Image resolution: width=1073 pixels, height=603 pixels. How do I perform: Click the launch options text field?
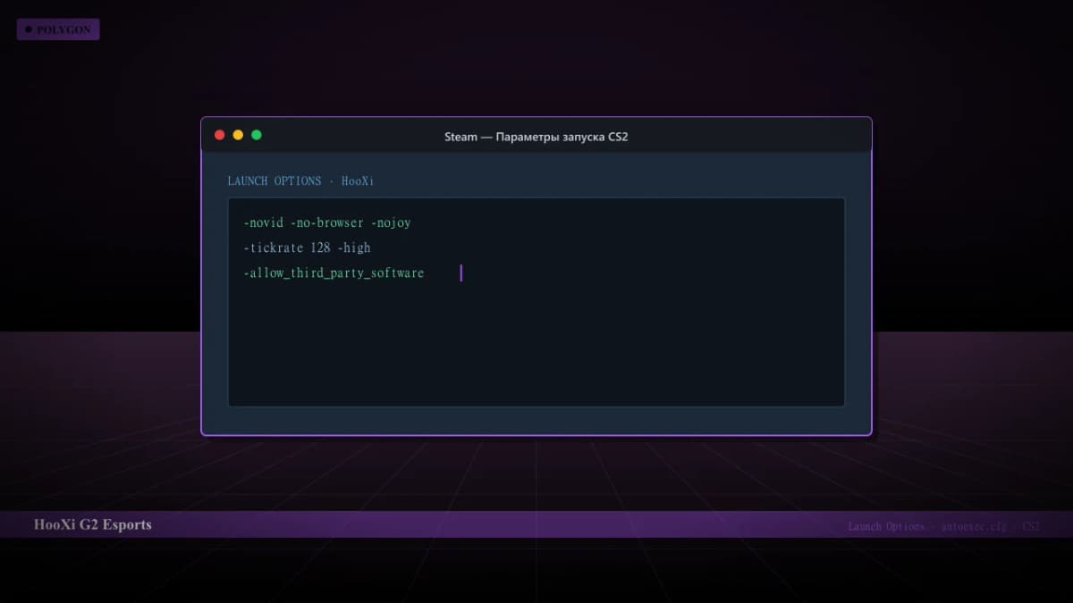point(536,302)
